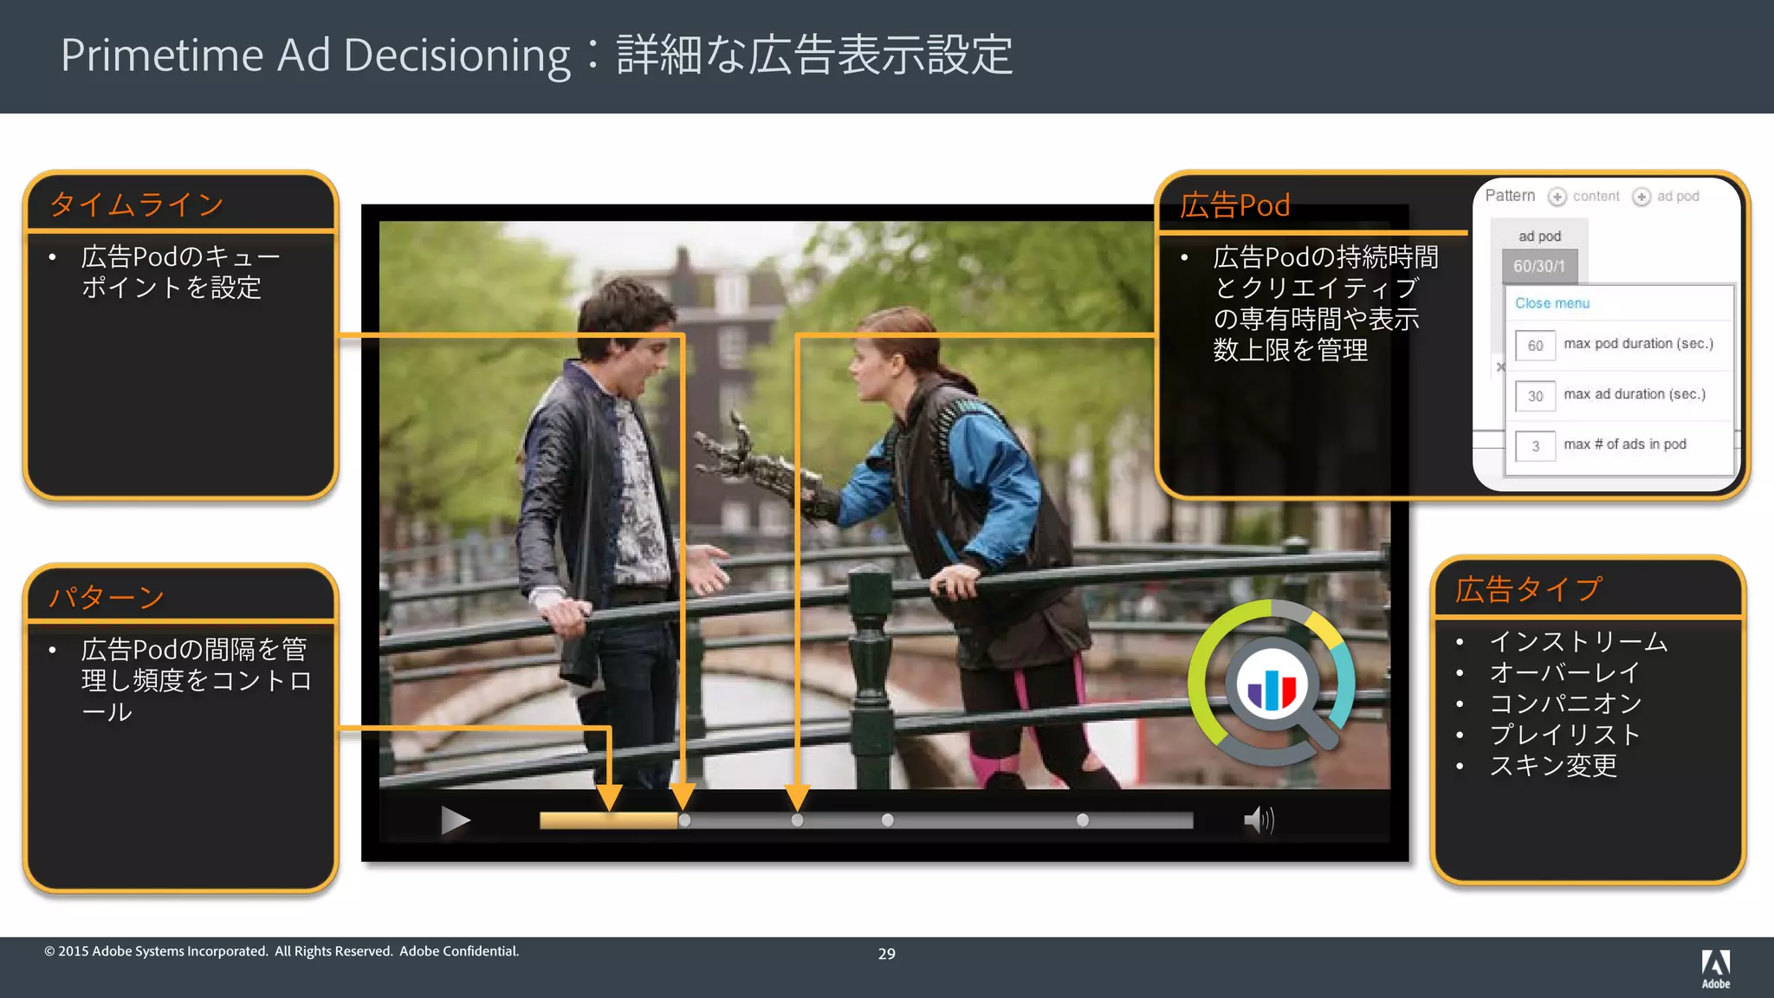
Task: Click the Close menu link
Action: coord(1552,303)
